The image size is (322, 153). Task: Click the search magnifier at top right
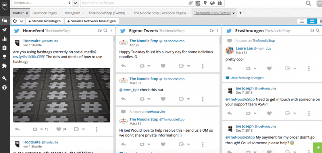[308, 3]
